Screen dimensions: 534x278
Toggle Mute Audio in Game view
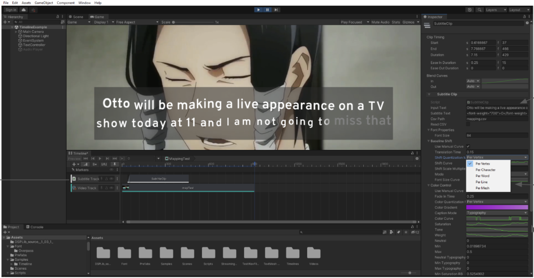click(380, 22)
